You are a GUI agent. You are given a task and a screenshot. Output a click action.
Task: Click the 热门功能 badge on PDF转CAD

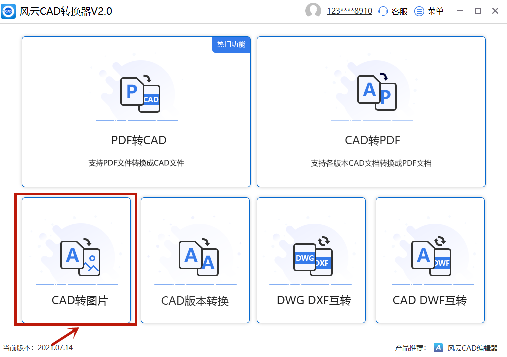(231, 44)
